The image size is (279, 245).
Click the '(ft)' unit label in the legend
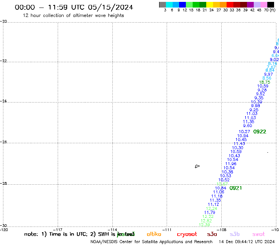coord(273,10)
